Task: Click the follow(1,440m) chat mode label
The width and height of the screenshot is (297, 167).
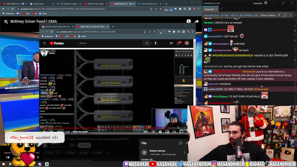Action: point(268,15)
